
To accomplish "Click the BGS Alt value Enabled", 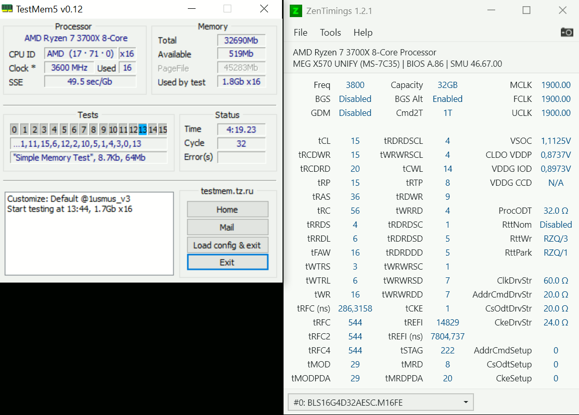I will 448,99.
